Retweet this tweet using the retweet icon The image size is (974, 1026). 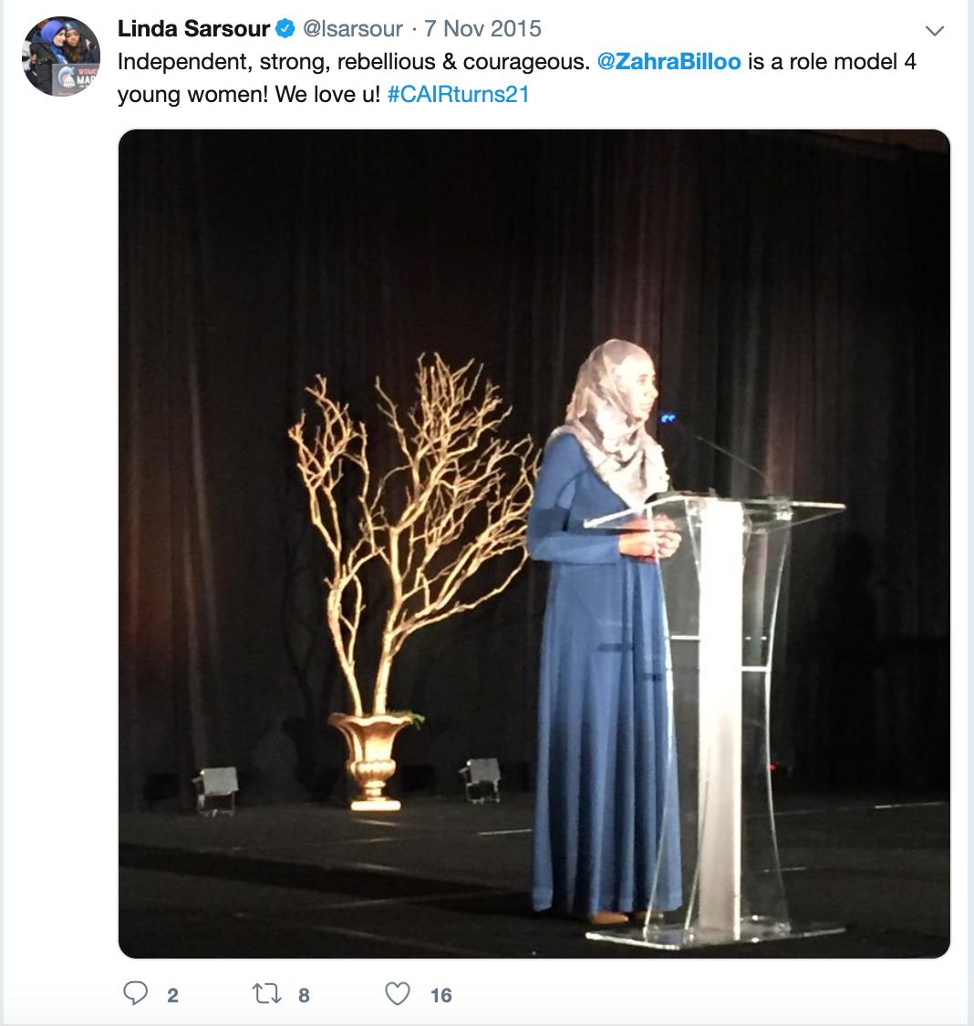[267, 993]
